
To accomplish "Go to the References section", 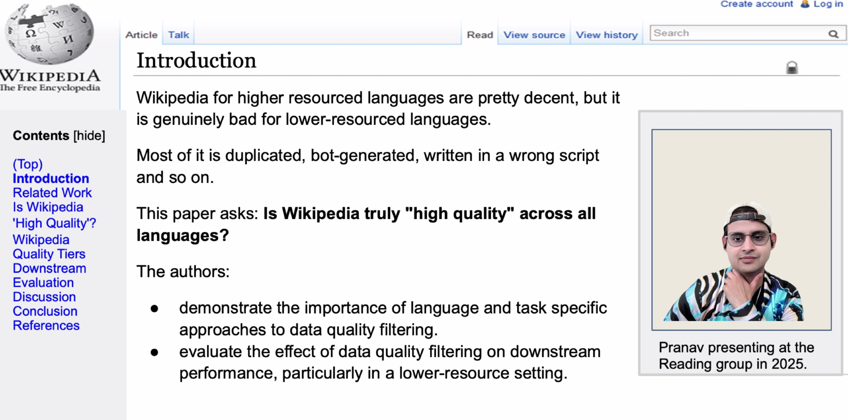I will 46,325.
